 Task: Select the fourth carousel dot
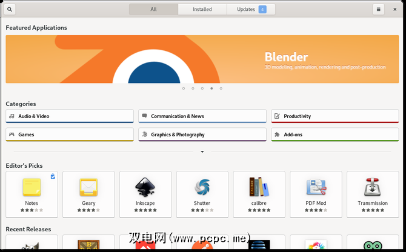pos(211,88)
